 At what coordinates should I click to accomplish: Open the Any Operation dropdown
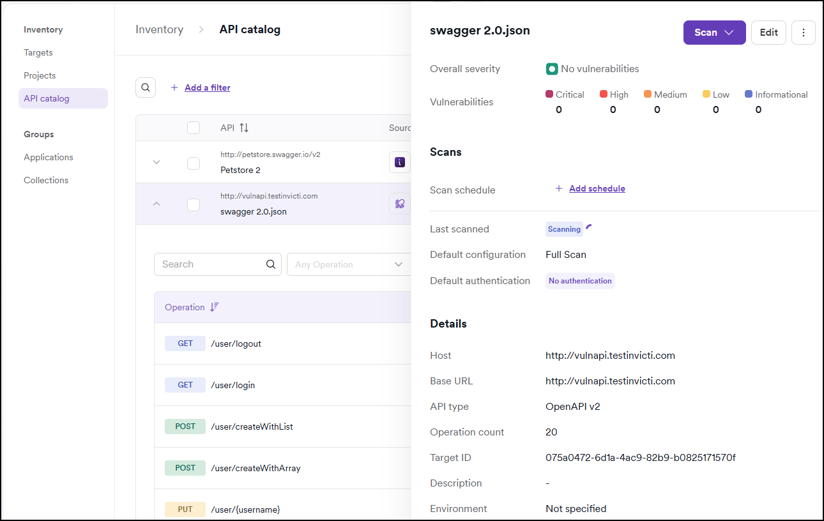pyautogui.click(x=348, y=264)
